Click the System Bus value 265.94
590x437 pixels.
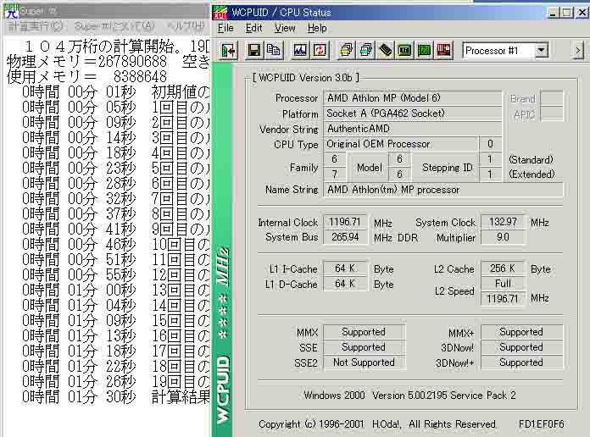tap(345, 237)
